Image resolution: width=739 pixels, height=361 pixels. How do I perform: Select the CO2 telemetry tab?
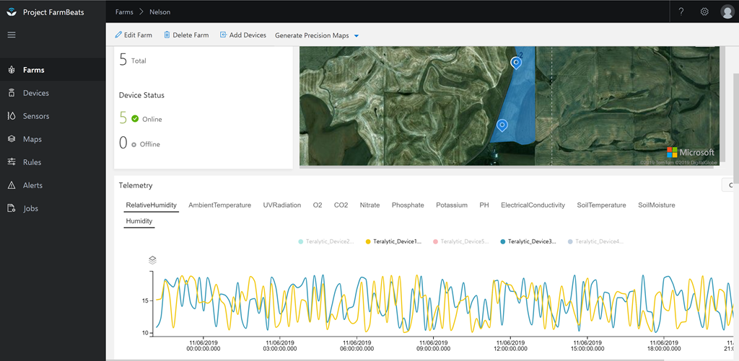pos(341,205)
